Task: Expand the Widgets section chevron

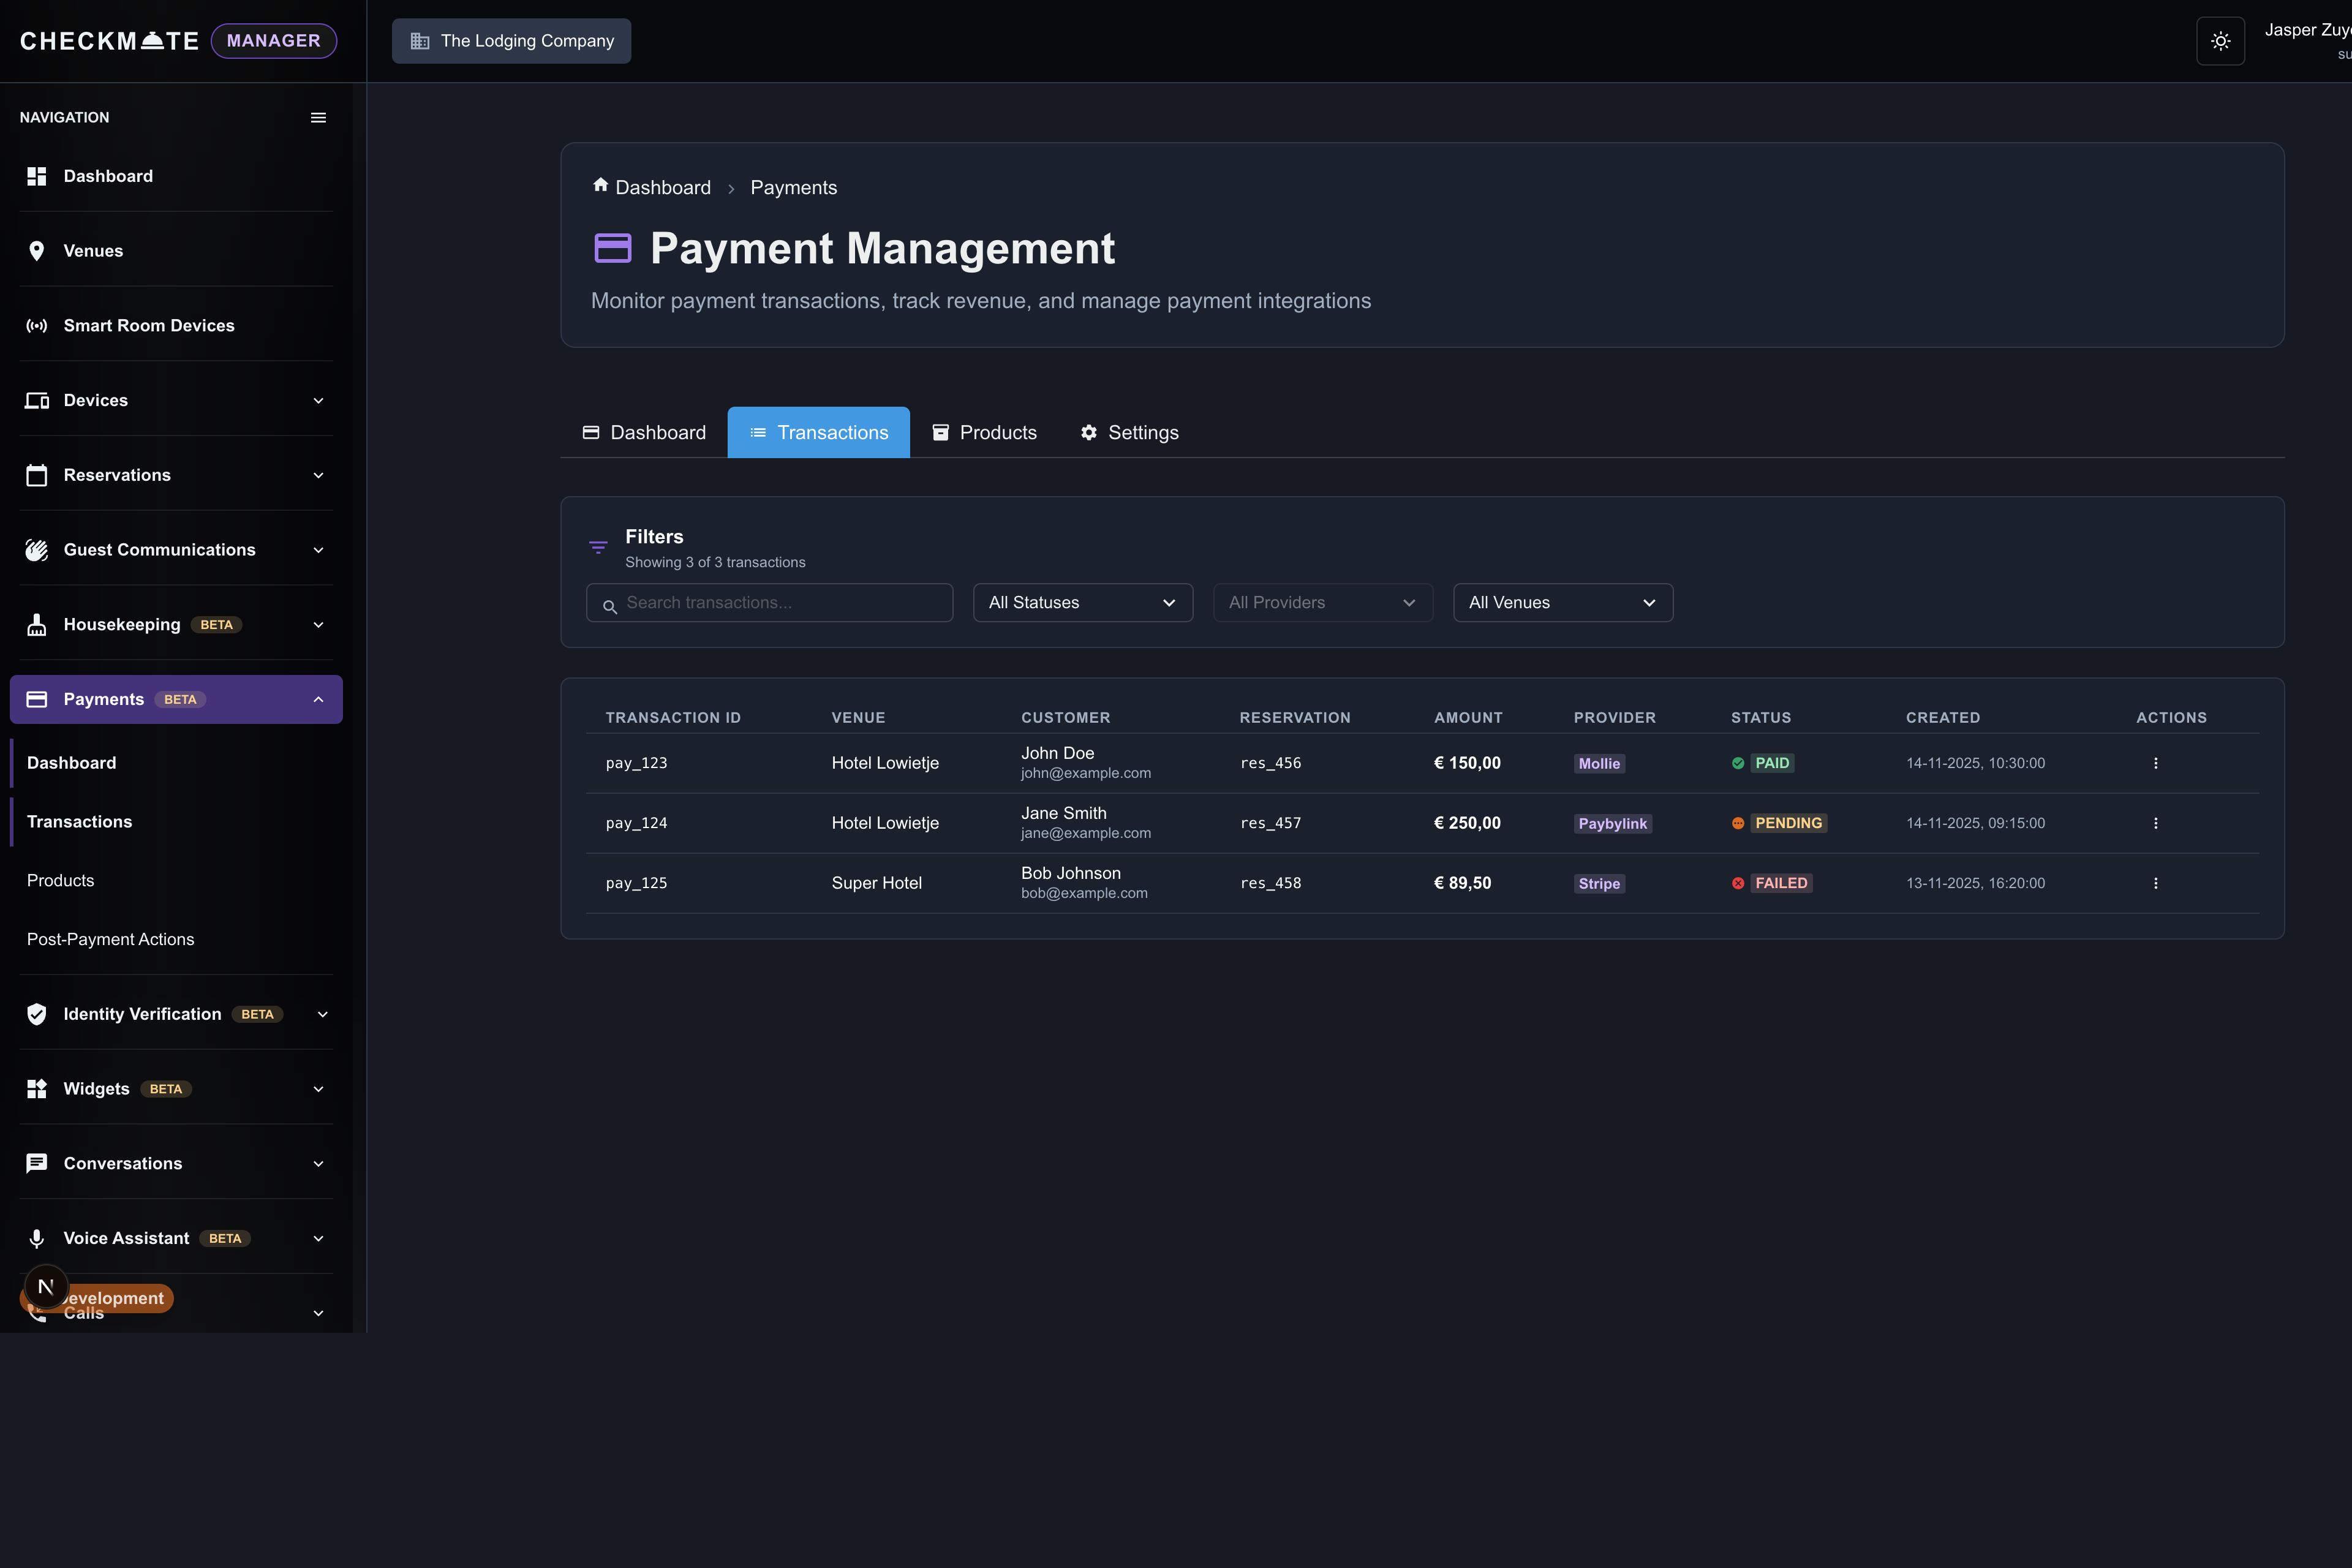Action: pos(318,1089)
